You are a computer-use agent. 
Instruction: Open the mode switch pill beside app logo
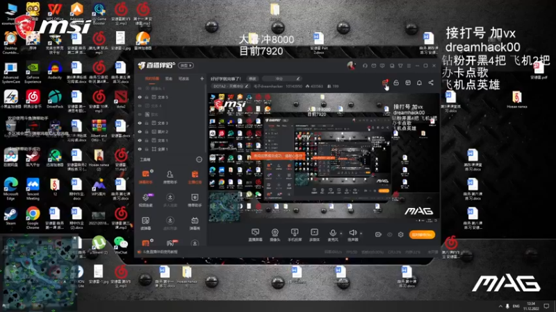[186, 65]
